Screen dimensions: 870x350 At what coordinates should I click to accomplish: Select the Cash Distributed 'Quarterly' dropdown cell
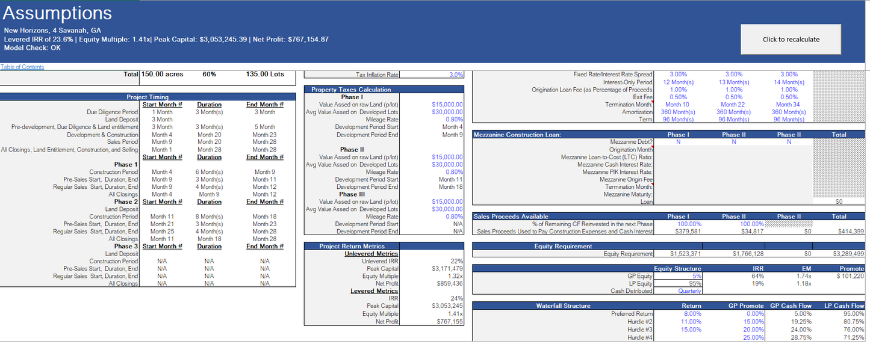[689, 291]
